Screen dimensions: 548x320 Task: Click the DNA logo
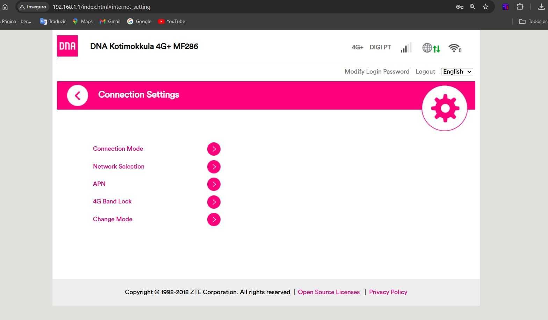click(x=67, y=46)
